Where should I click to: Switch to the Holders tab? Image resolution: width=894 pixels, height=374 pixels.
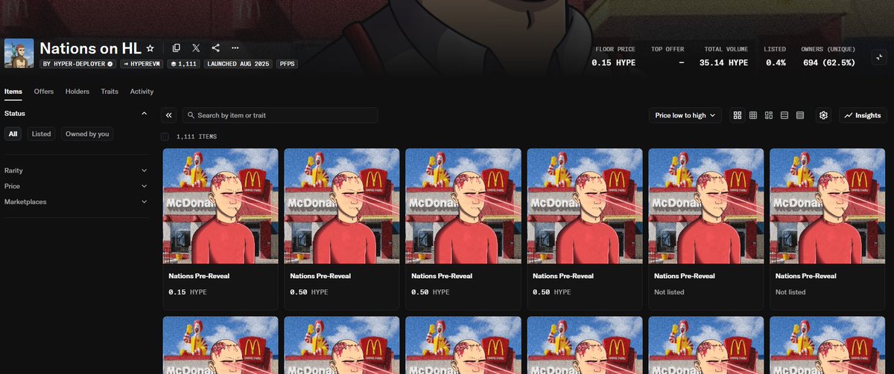(77, 91)
